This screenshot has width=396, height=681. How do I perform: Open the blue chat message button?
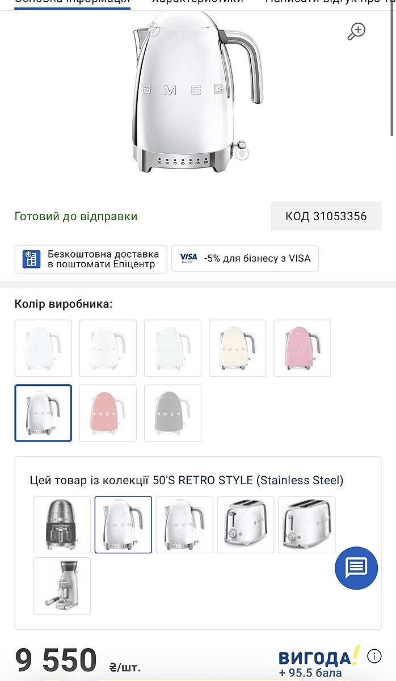point(356,567)
